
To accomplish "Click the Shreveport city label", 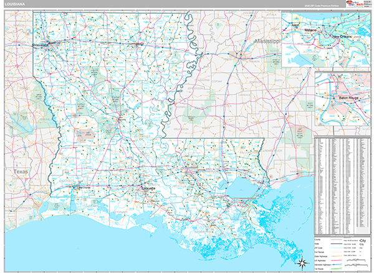I will coord(40,45).
